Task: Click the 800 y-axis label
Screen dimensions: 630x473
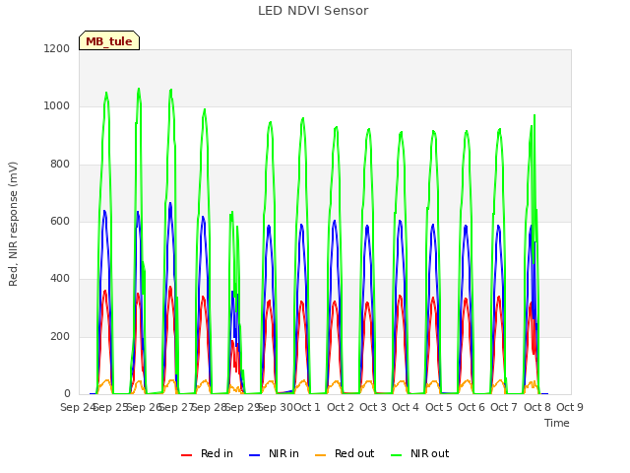Action: pyautogui.click(x=60, y=165)
